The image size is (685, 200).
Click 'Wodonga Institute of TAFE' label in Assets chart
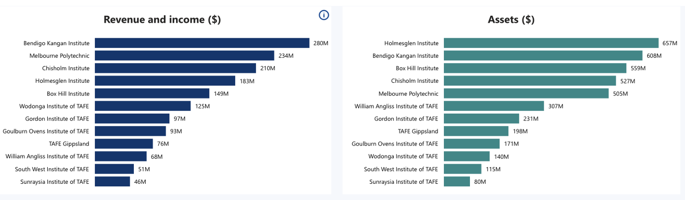click(x=403, y=156)
